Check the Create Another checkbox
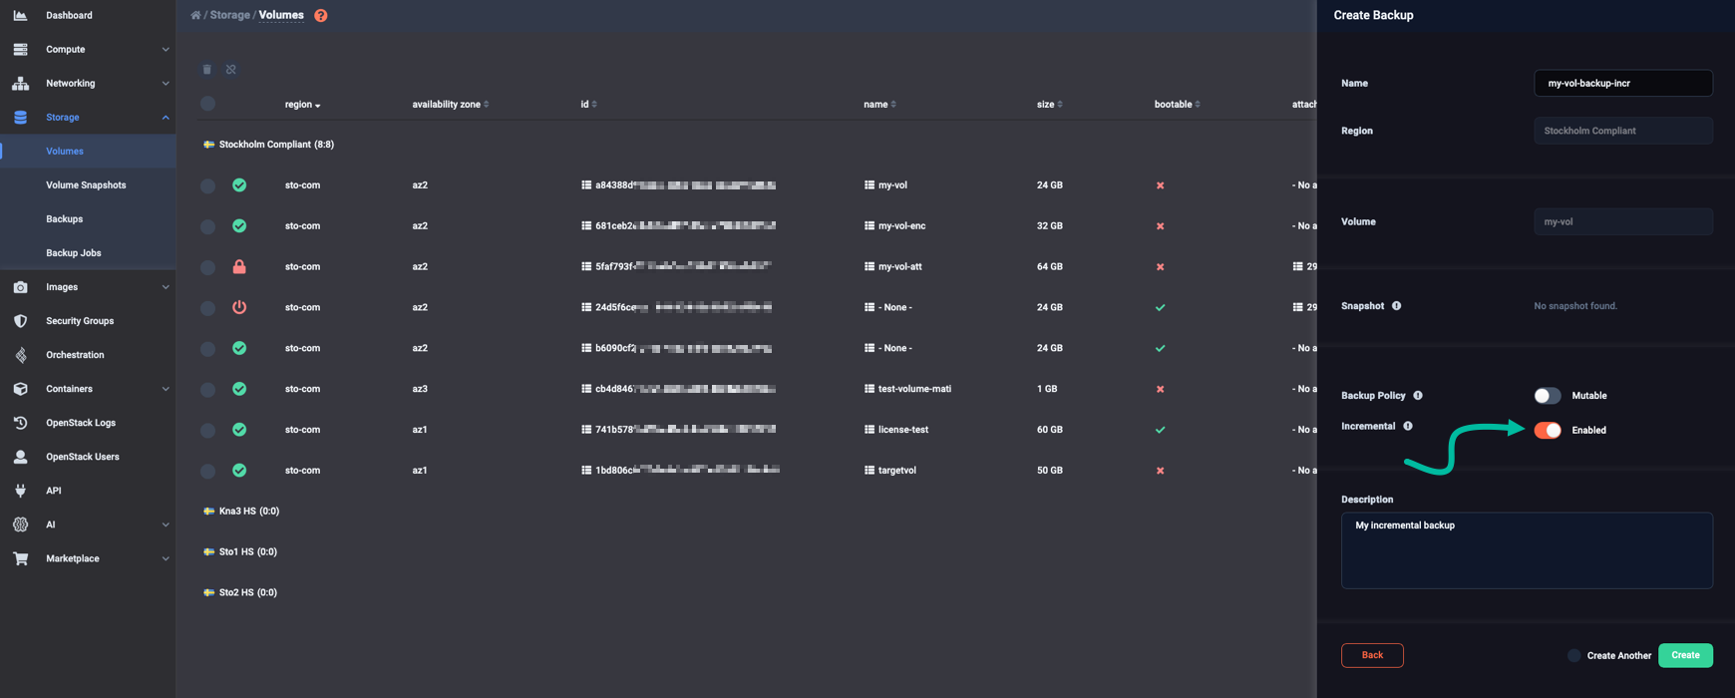This screenshot has width=1735, height=698. [x=1573, y=655]
